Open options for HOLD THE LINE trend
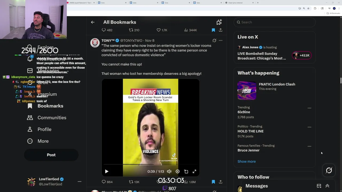Screen dimensions: 342x192 309,127
